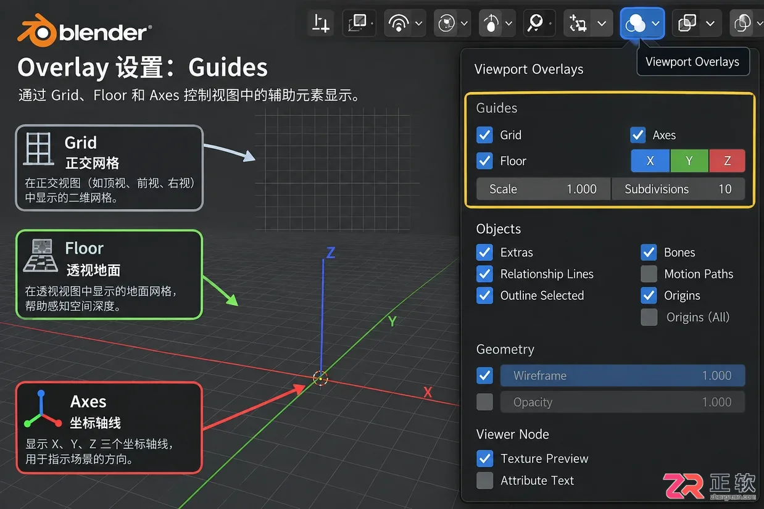Click the Opacity 1.000 slider
This screenshot has width=764, height=509.
click(623, 402)
